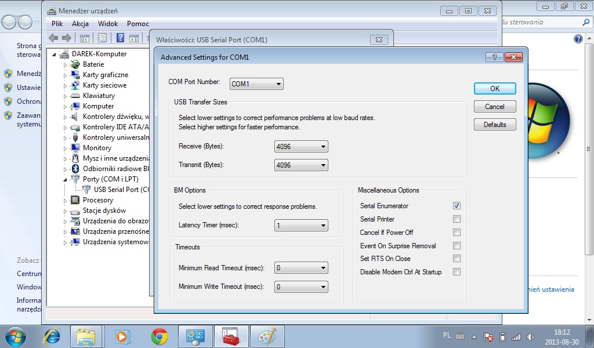
Task: Click the blue Help toolbar icon
Action: point(121,38)
